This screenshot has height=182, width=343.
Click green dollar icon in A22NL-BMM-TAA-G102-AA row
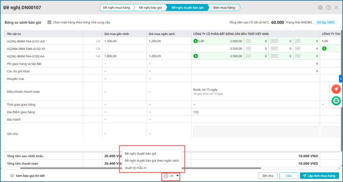pos(196,56)
